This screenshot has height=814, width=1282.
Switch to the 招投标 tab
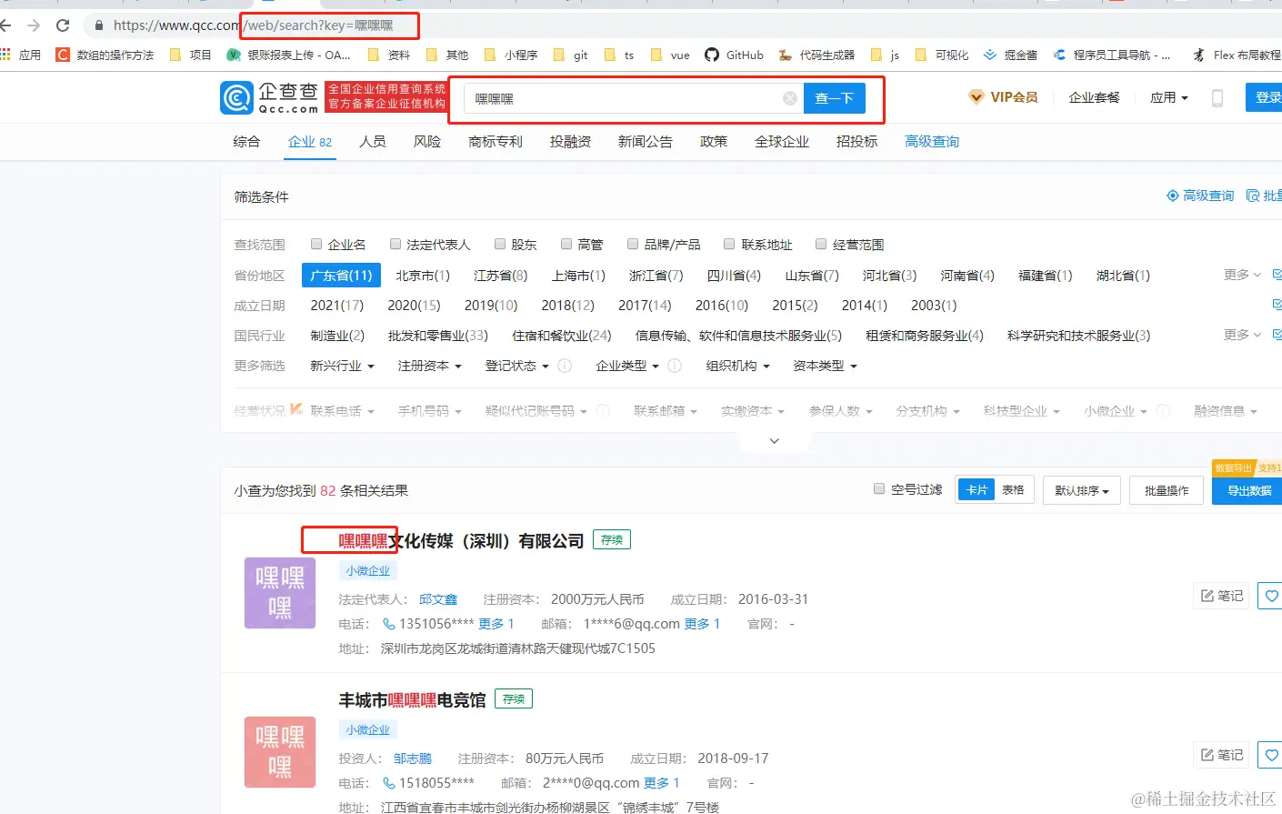(857, 142)
